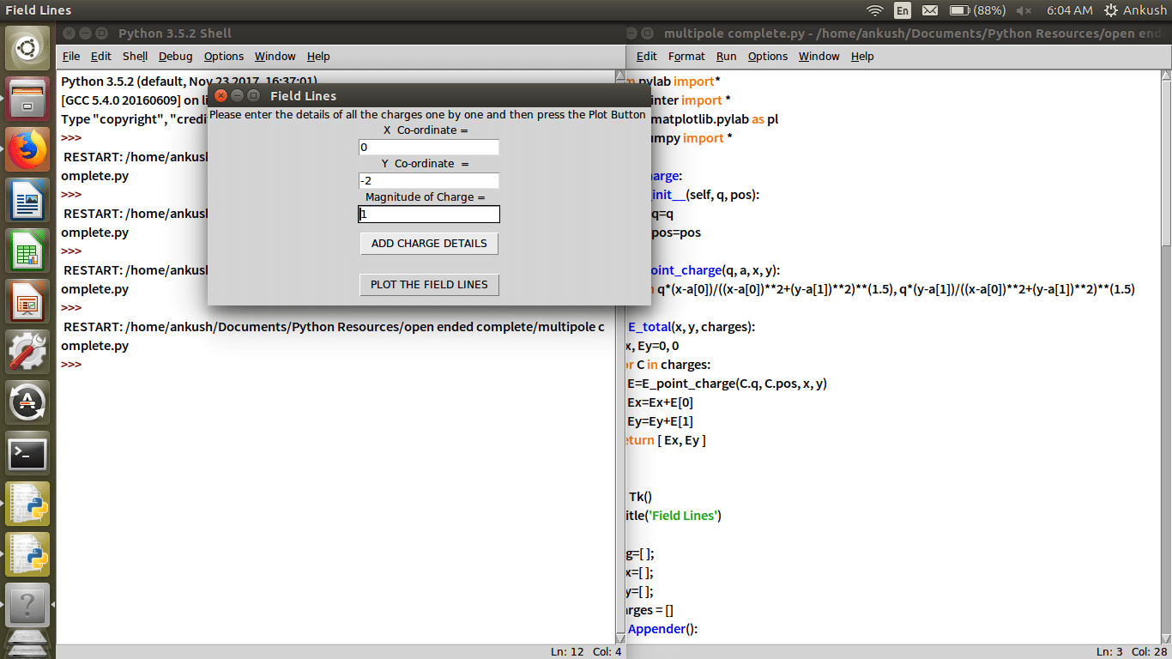Open the Files manager icon
This screenshot has width=1172, height=659.
click(x=27, y=99)
